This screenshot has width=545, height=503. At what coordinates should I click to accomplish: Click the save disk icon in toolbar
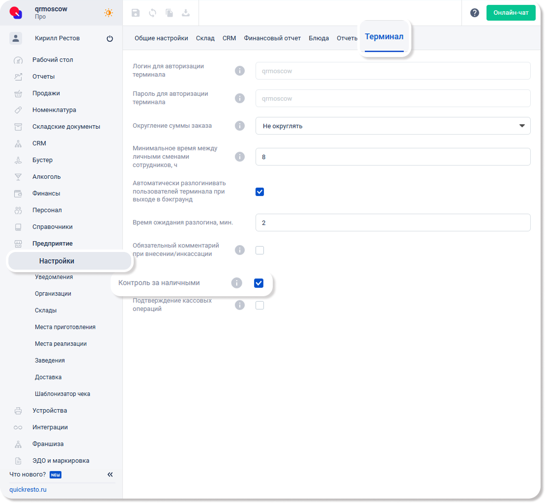point(136,13)
